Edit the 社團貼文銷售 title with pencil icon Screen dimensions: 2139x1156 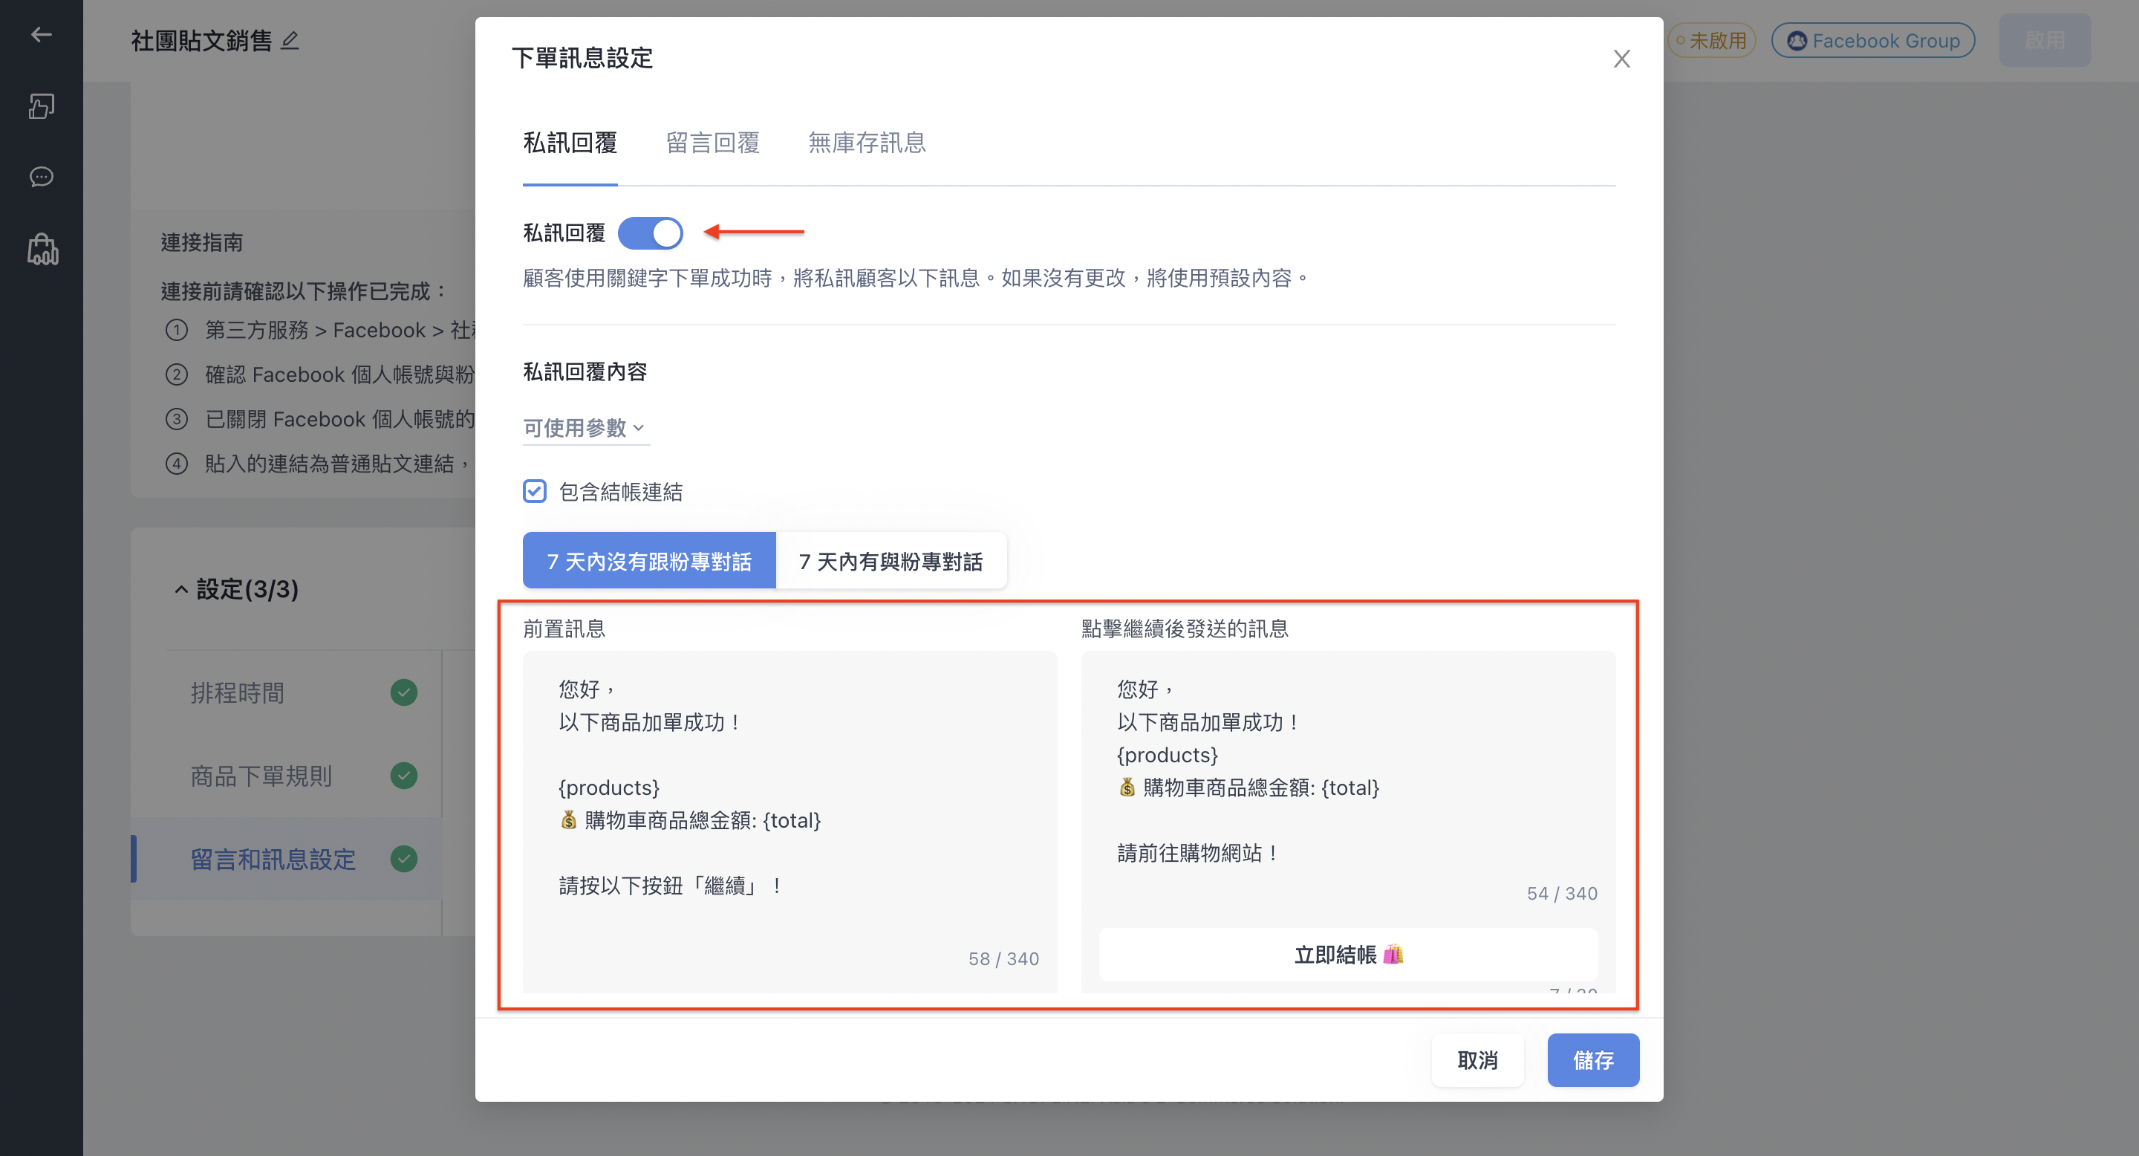point(290,40)
